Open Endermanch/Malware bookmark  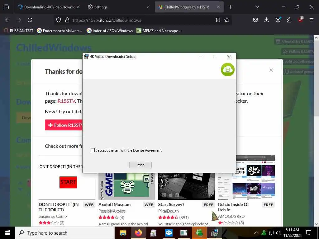point(60,31)
